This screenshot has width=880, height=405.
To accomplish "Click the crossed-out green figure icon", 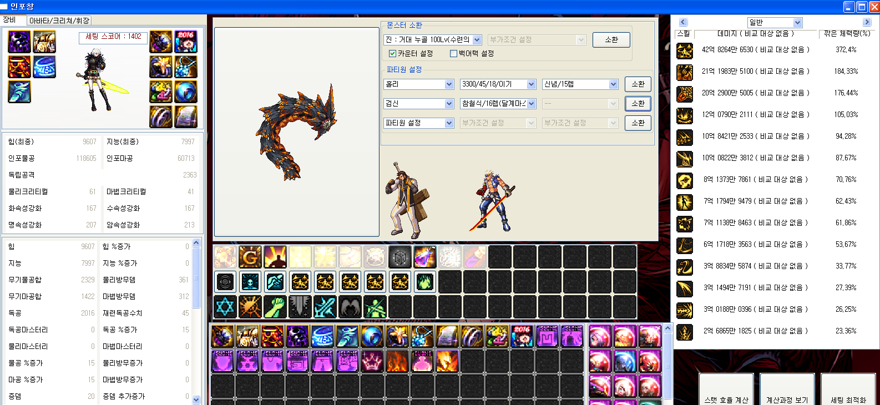I will (x=375, y=307).
